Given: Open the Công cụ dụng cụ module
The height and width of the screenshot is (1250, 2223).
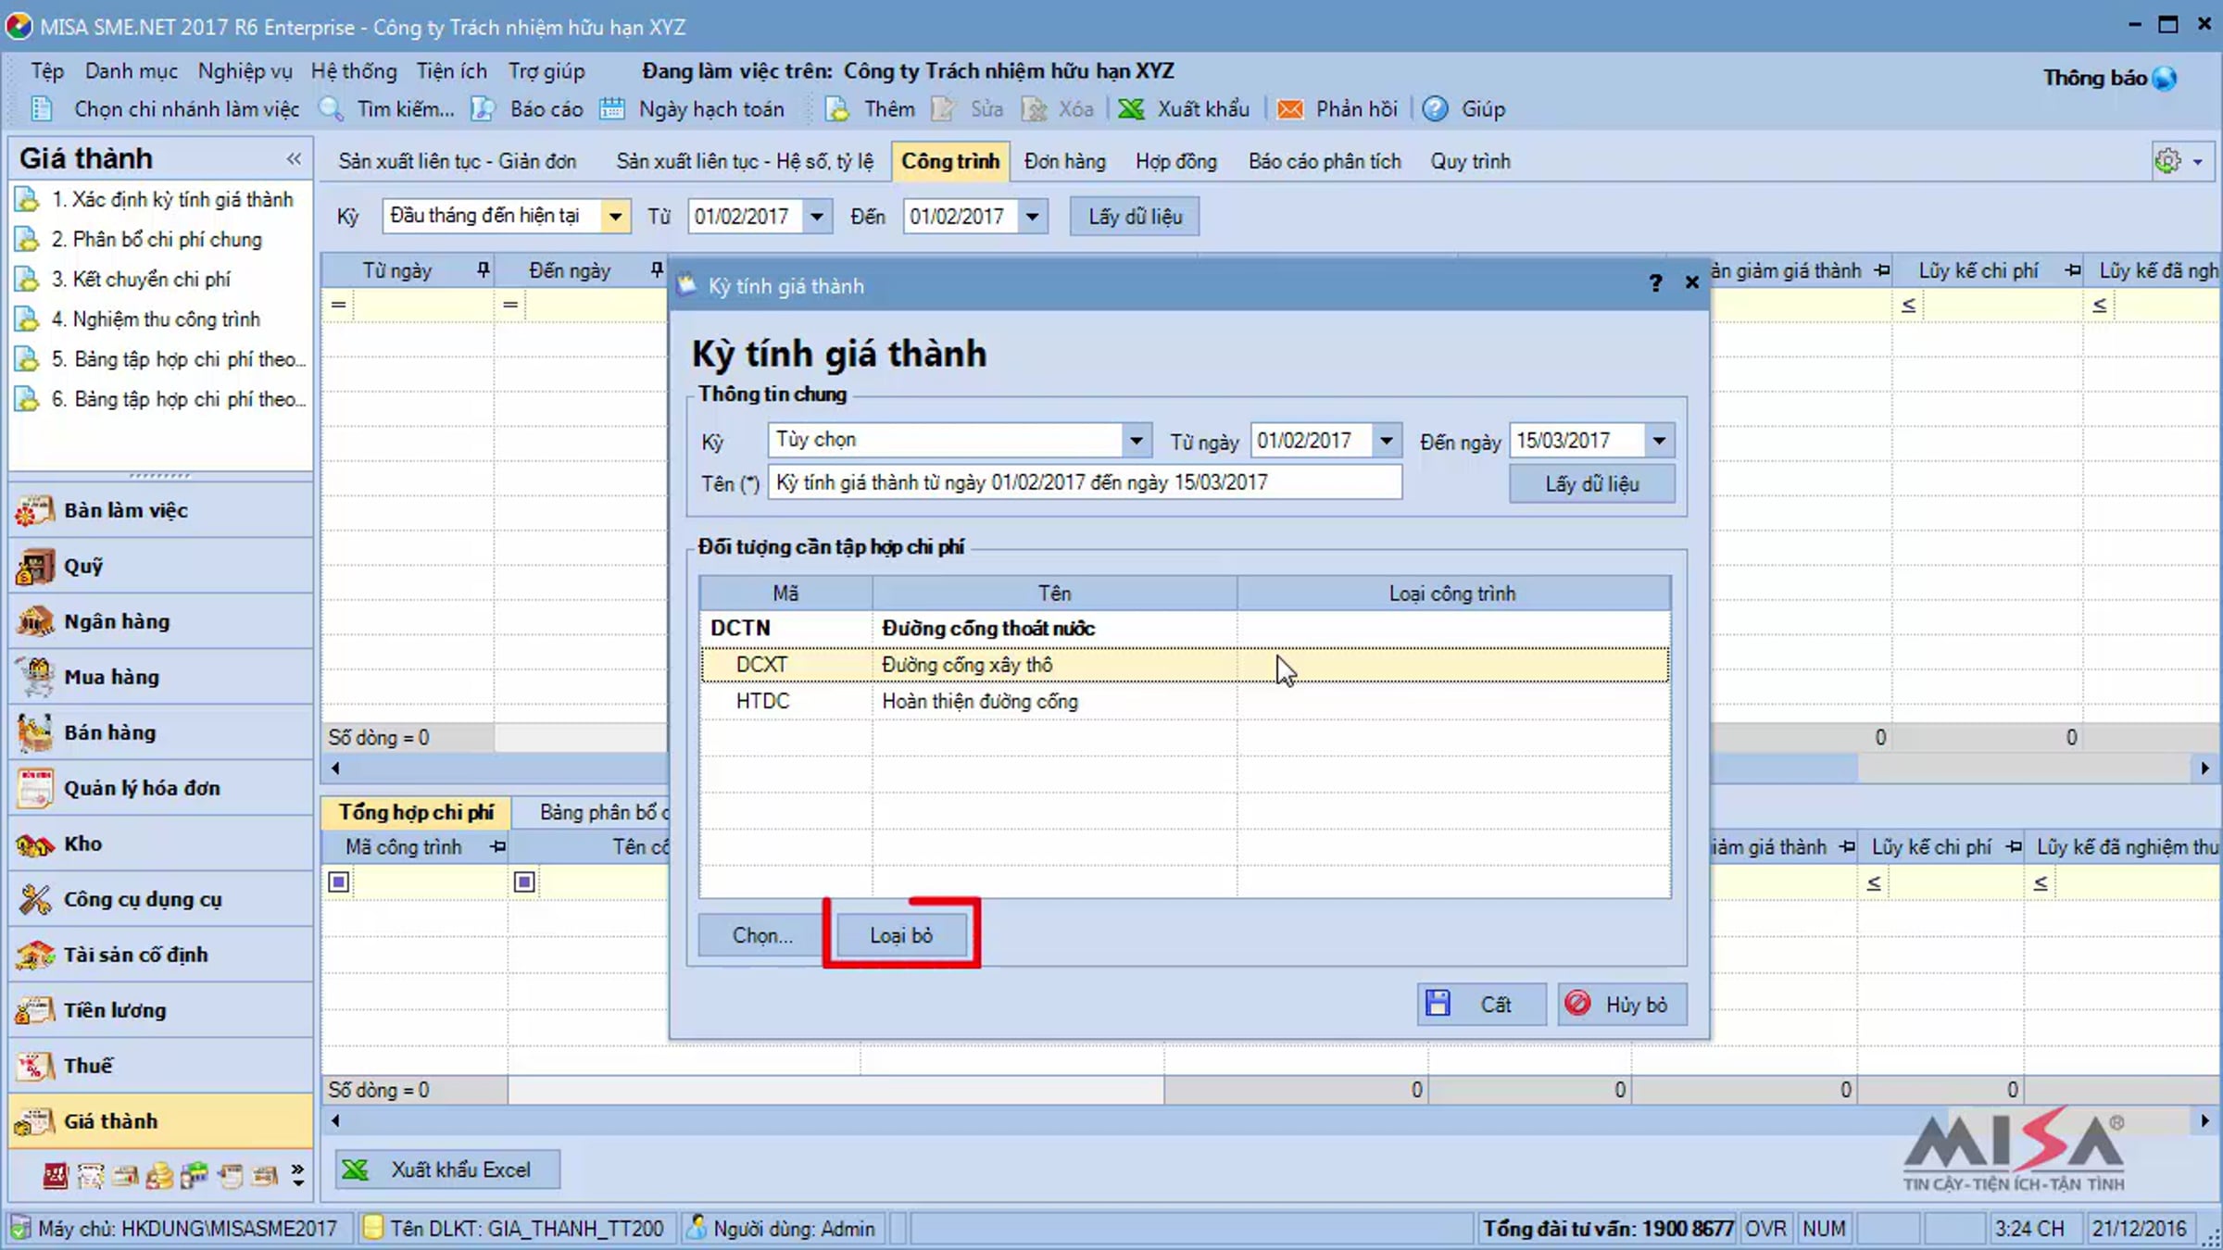Looking at the screenshot, I should click(160, 899).
